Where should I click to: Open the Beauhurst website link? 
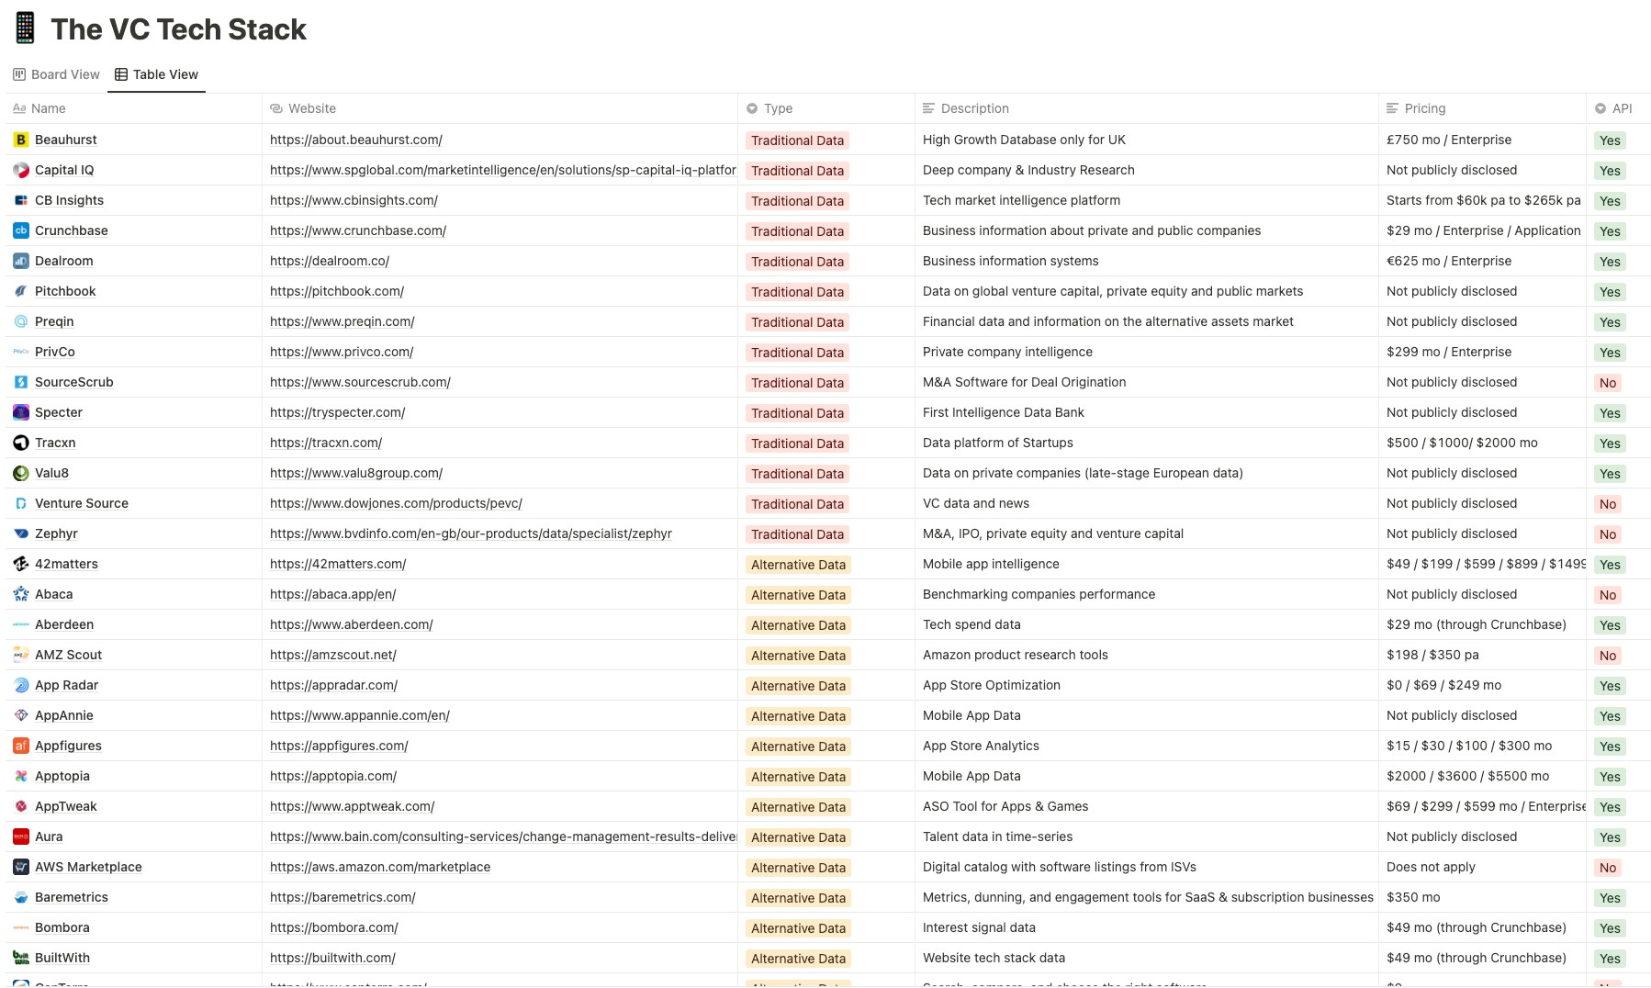coord(355,140)
